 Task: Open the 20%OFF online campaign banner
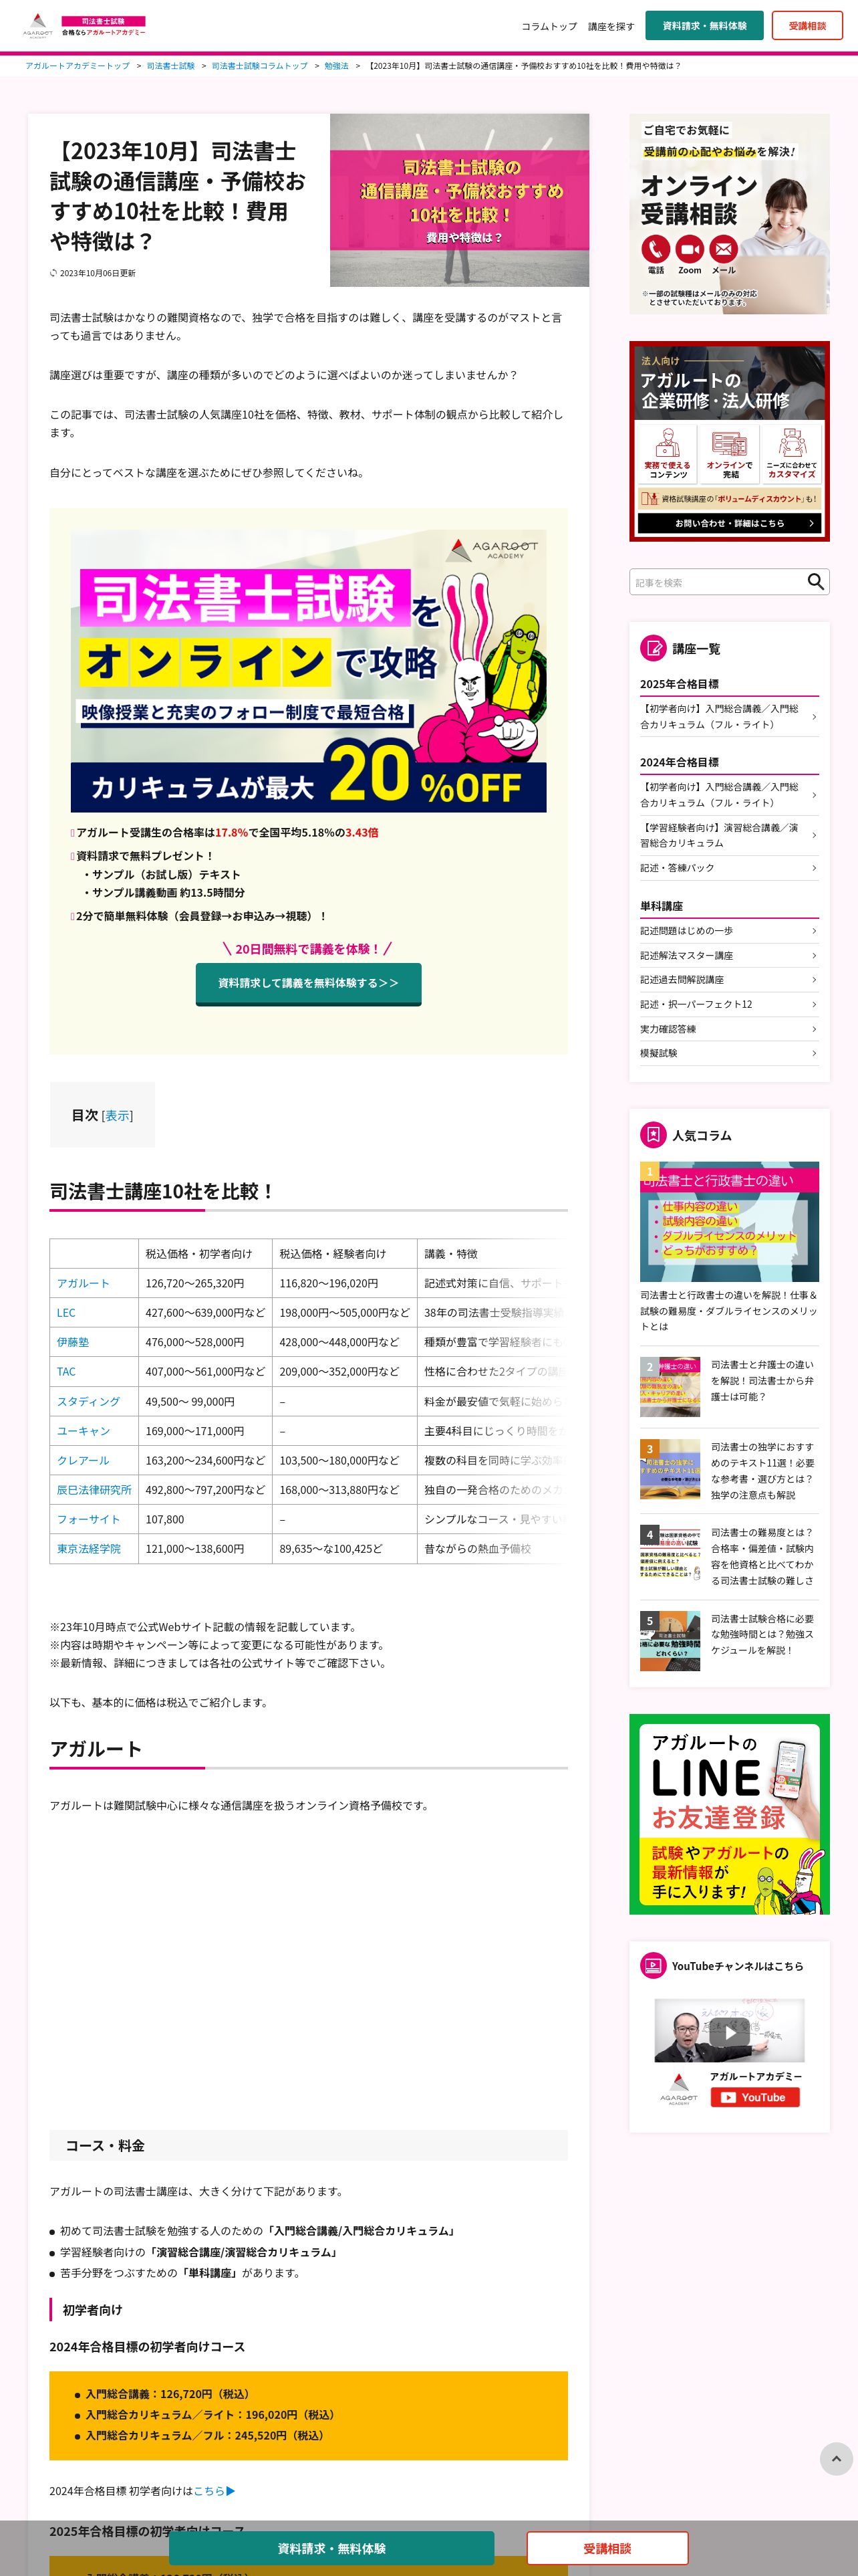coord(309,670)
